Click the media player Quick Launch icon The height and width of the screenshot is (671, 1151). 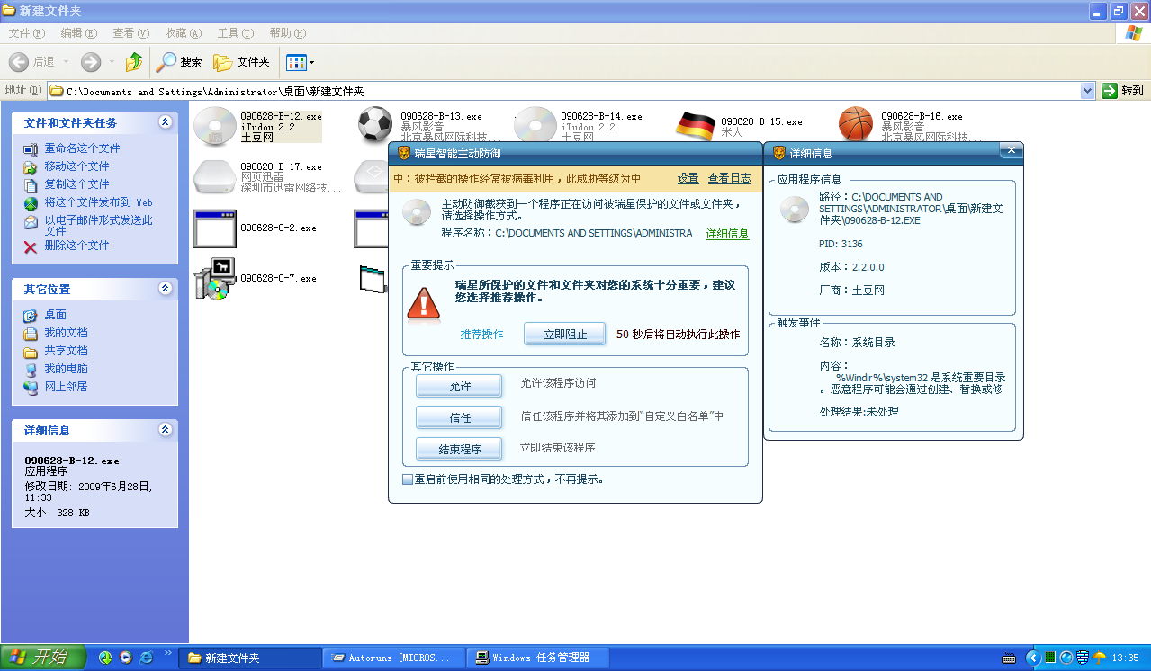126,658
